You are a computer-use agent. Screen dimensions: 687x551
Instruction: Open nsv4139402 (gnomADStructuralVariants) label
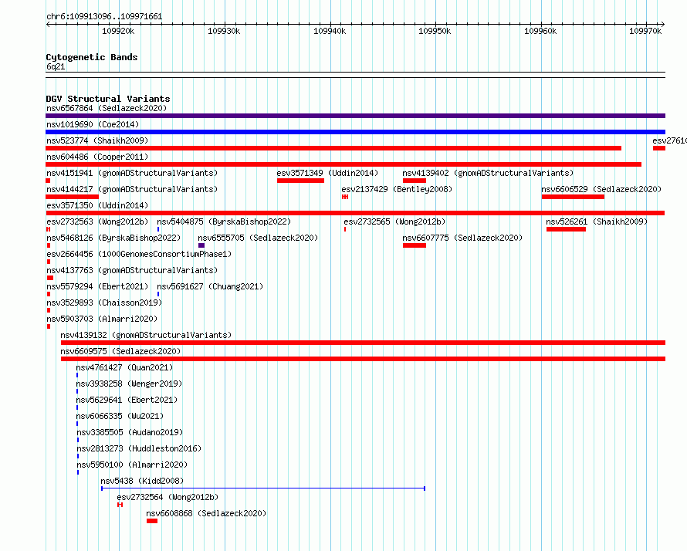tap(488, 173)
